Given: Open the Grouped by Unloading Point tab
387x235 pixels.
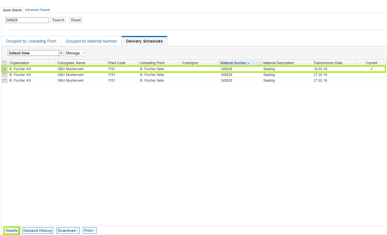Looking at the screenshot, I should [31, 41].
